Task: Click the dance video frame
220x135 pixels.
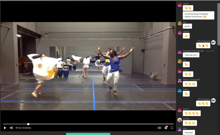Action: point(88,66)
